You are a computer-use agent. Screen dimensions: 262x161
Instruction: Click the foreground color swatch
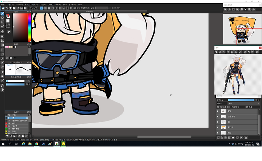click(7, 16)
